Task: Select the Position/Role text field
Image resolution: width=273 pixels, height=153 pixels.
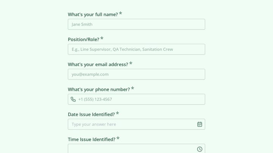Action: click(136, 49)
